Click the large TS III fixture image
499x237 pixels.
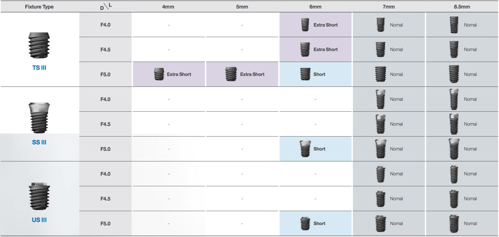click(39, 46)
